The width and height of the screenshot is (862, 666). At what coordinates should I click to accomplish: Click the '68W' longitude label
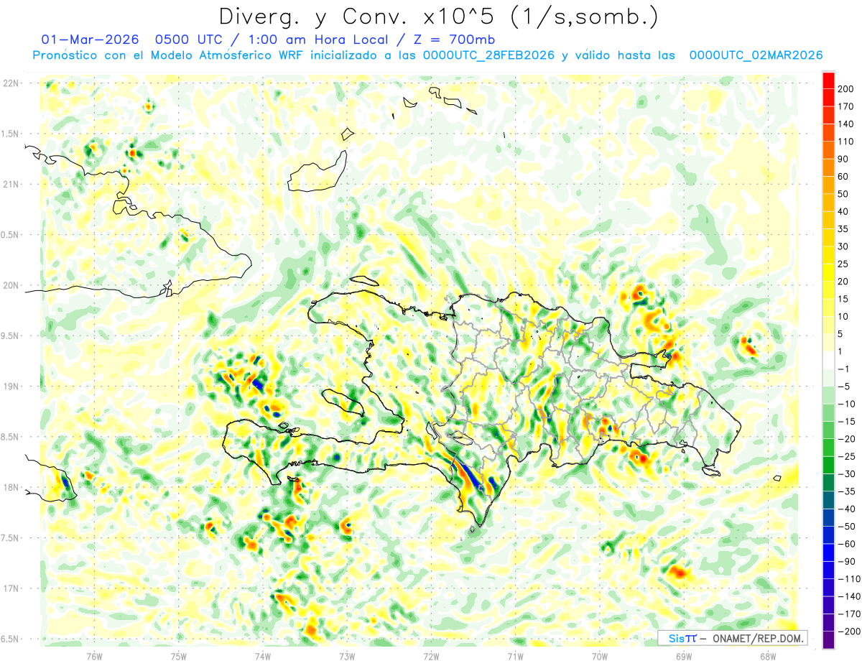point(768,656)
